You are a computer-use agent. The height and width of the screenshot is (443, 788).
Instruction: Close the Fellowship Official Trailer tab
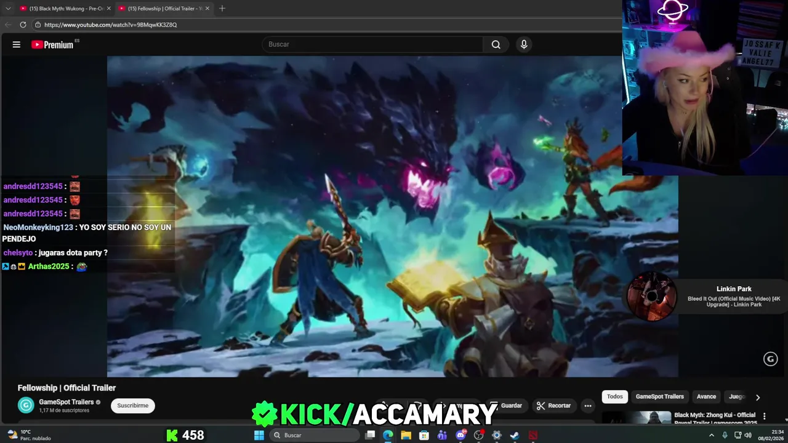coord(207,8)
